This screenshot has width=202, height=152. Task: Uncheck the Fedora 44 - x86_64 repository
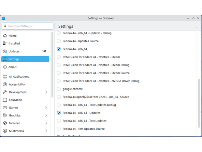coord(59,49)
